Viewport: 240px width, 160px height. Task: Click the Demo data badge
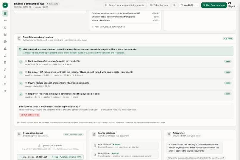pos(52,4)
